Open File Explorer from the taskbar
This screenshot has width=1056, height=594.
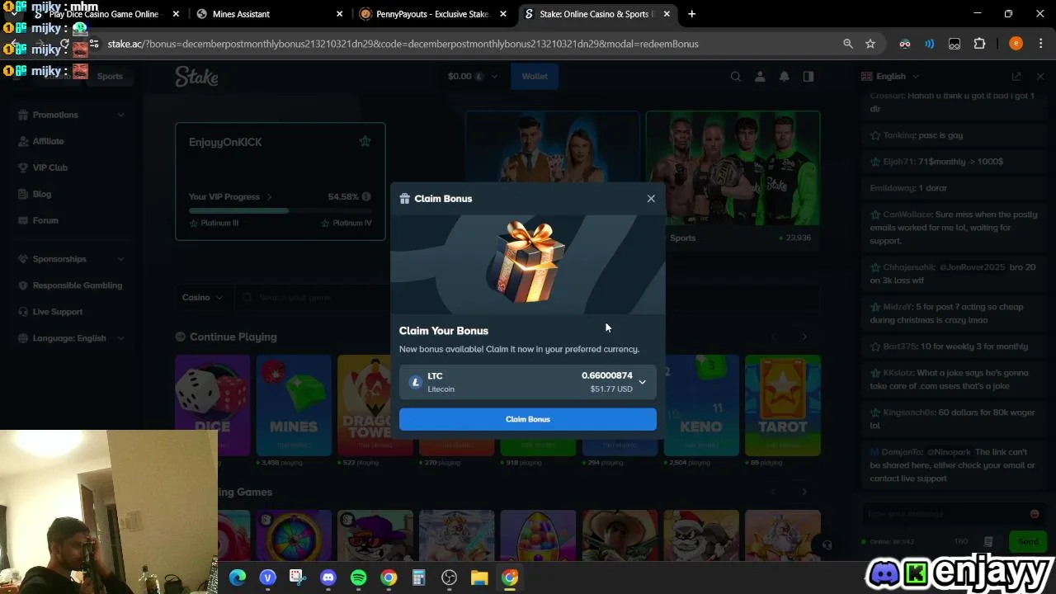(479, 577)
